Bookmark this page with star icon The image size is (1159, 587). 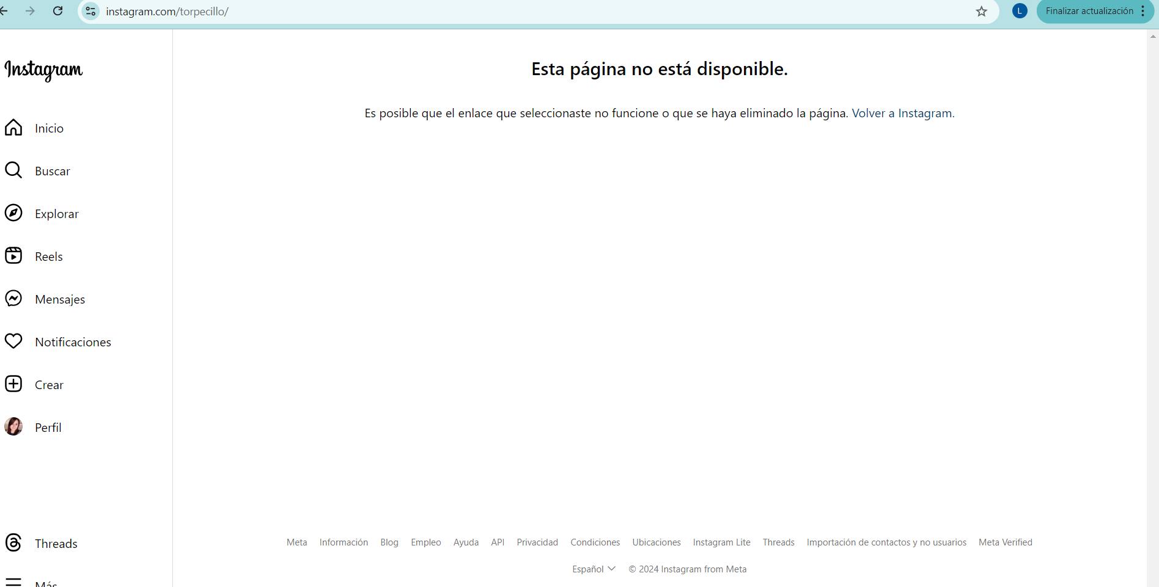[981, 11]
